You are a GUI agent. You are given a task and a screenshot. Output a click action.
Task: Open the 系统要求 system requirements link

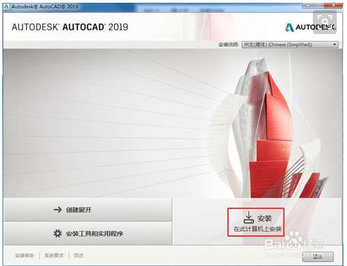pyautogui.click(x=54, y=256)
